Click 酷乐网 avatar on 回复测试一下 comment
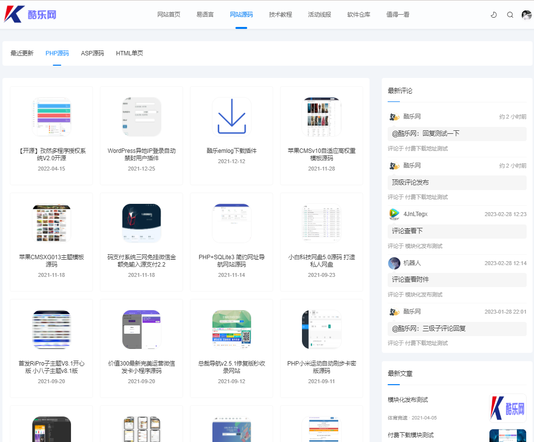 [394, 117]
